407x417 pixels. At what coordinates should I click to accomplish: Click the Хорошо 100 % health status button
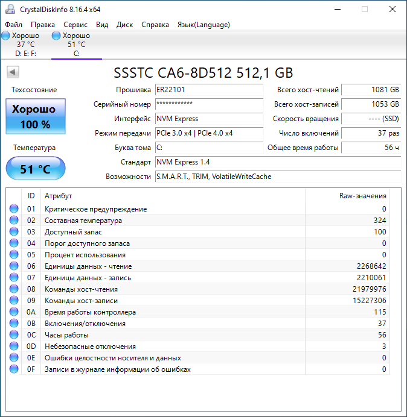coord(36,116)
